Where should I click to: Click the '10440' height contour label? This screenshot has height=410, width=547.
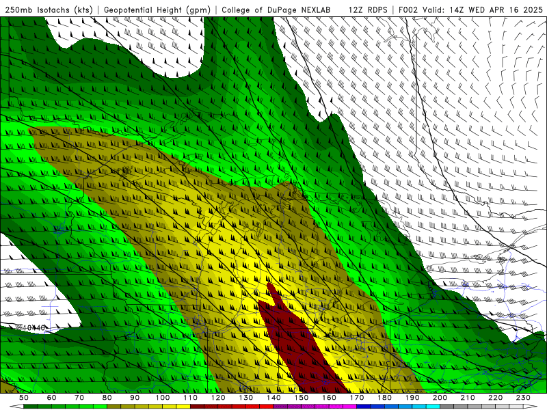coord(34,328)
